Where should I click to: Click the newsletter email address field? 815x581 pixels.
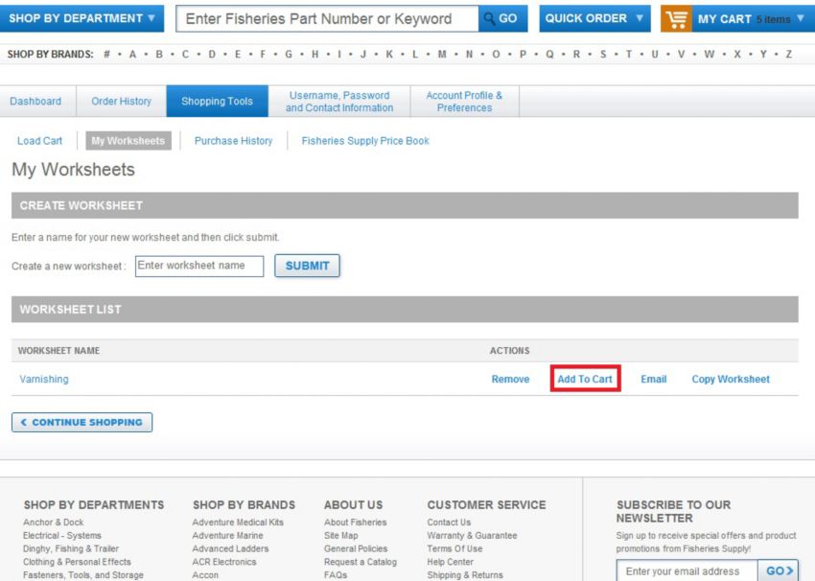687,571
